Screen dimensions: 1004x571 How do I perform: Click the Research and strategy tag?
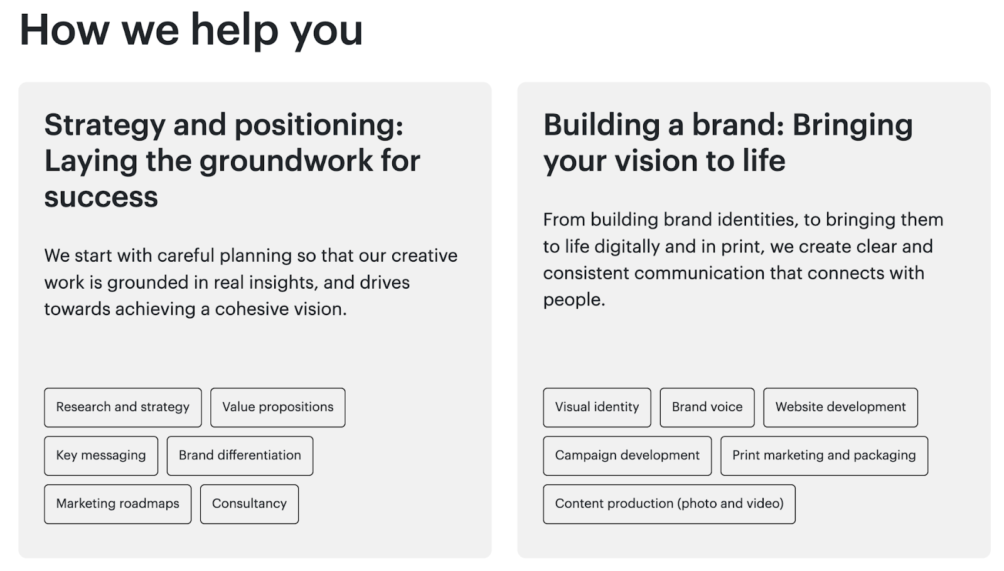[122, 407]
